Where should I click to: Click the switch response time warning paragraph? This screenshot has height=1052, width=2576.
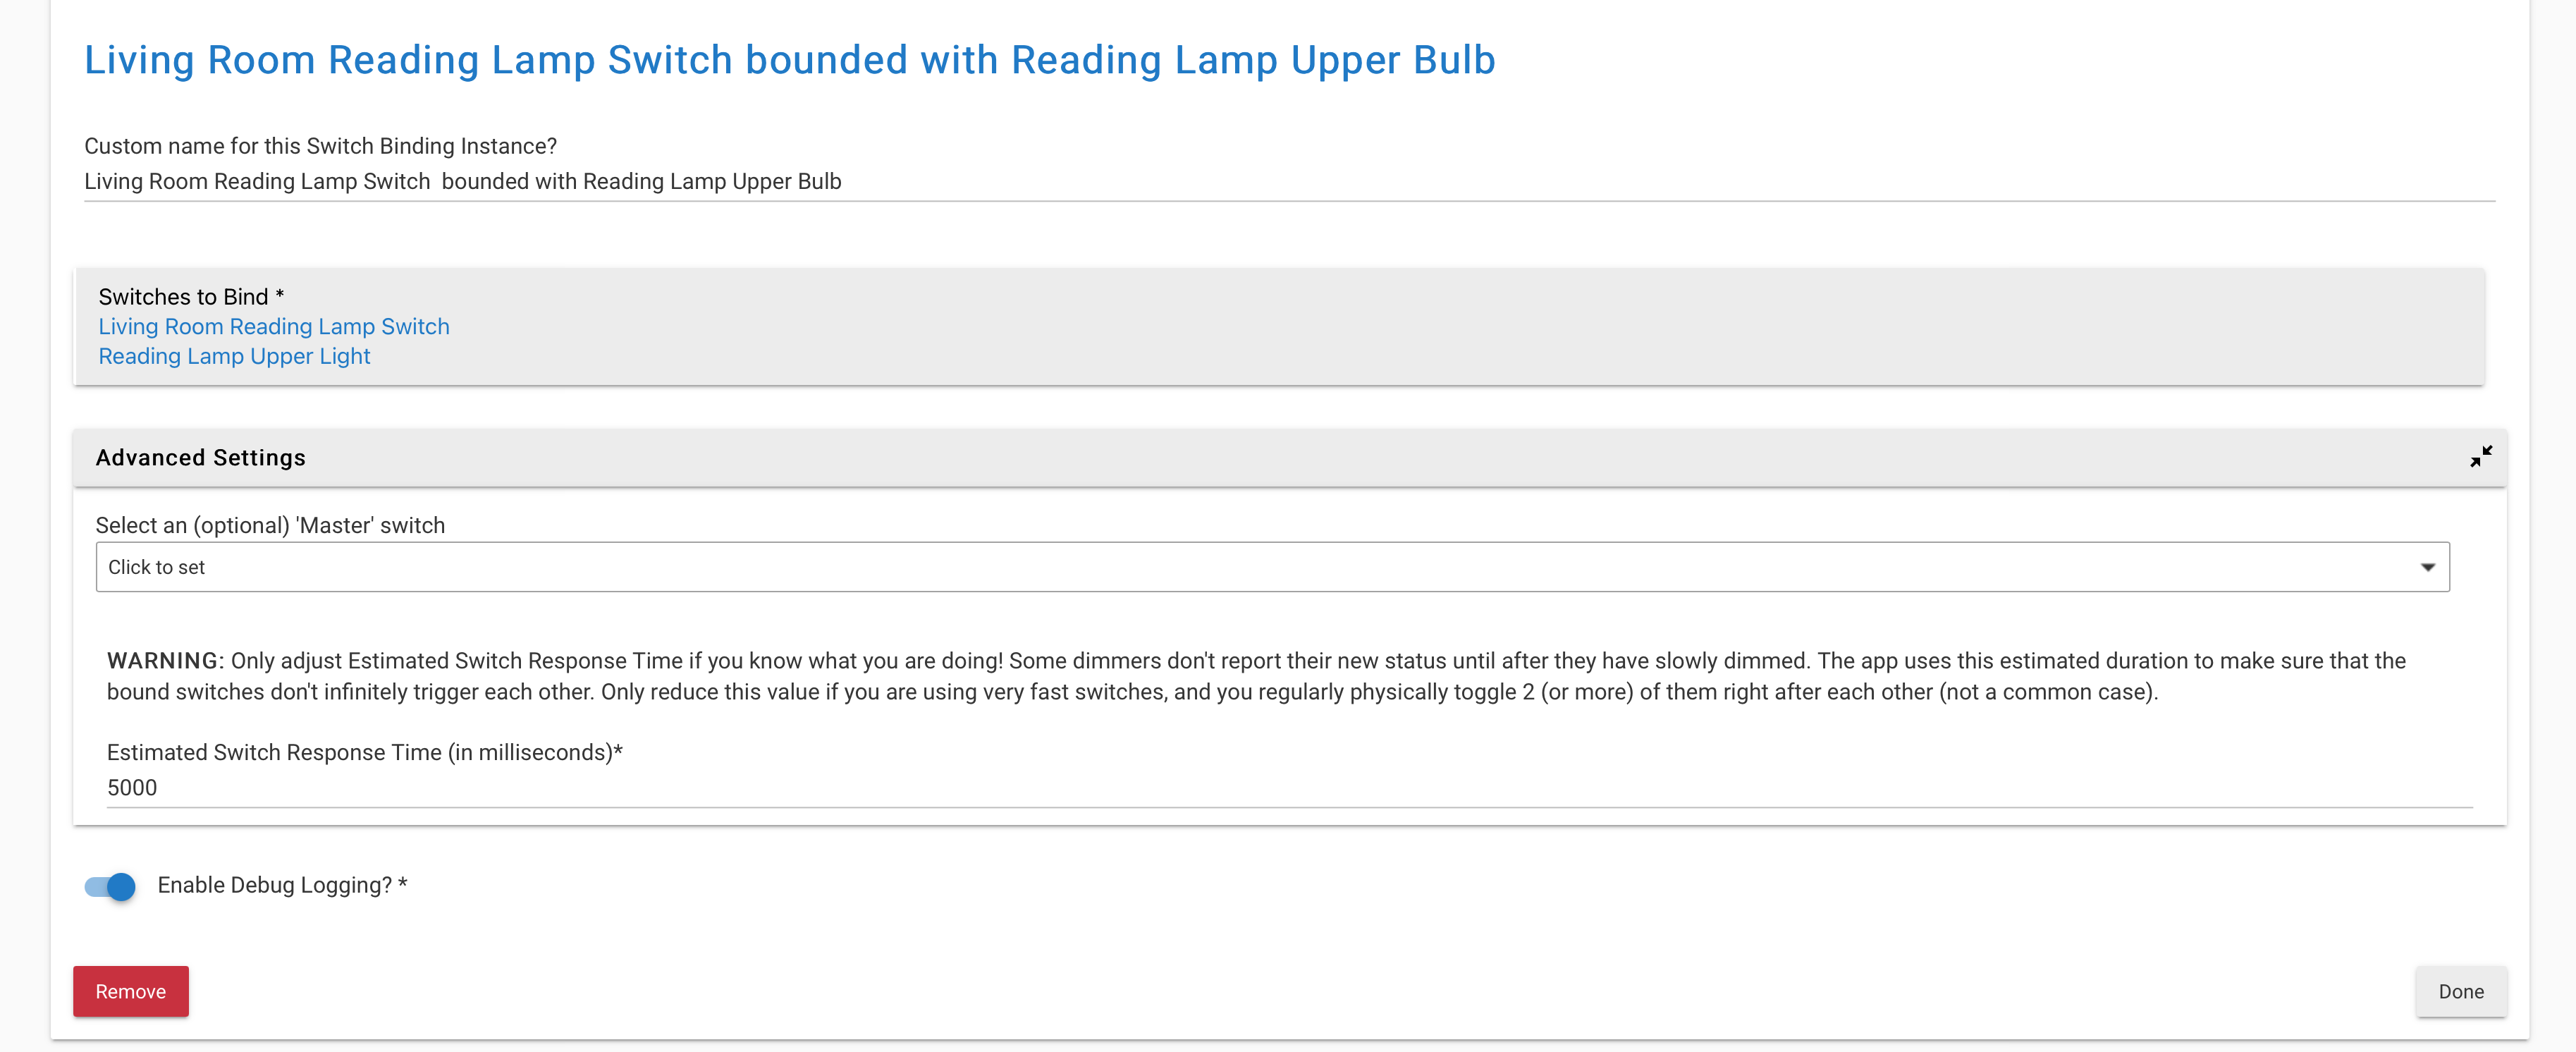[1256, 676]
